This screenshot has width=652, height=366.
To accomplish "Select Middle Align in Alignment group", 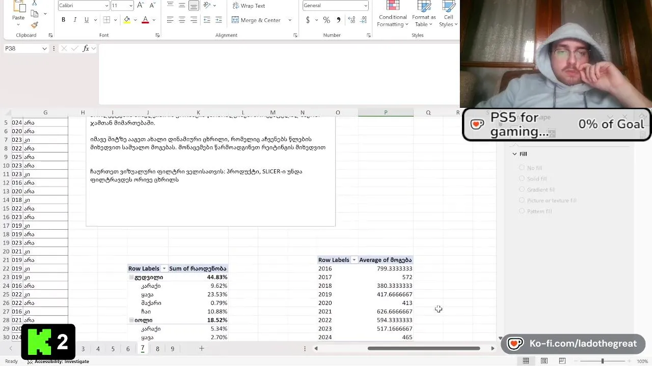I will [x=182, y=6].
